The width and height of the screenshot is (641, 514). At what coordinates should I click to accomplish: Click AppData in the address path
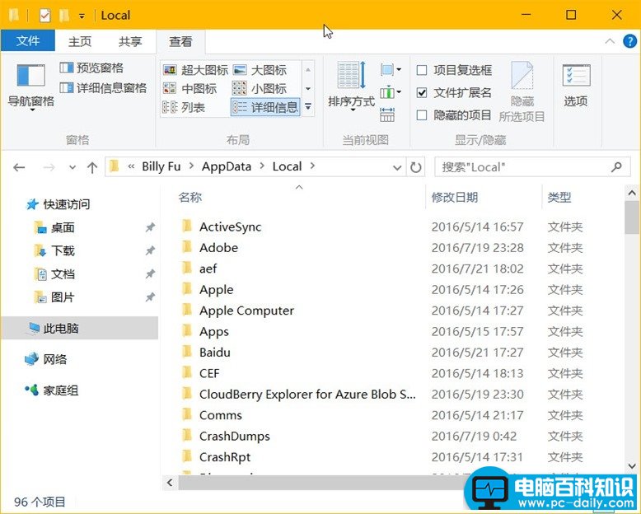[x=226, y=166]
